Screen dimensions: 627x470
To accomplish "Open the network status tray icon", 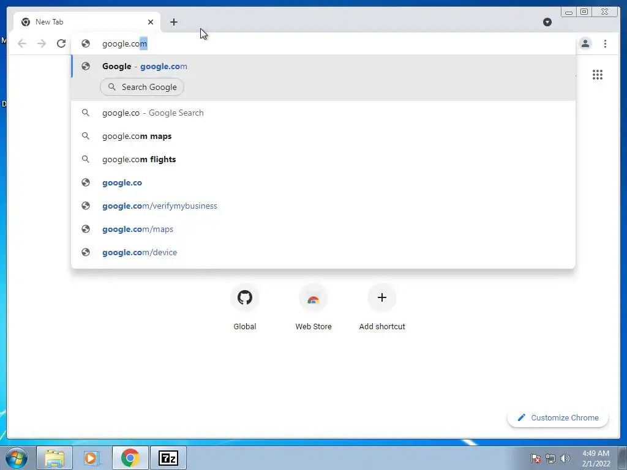I will point(550,458).
